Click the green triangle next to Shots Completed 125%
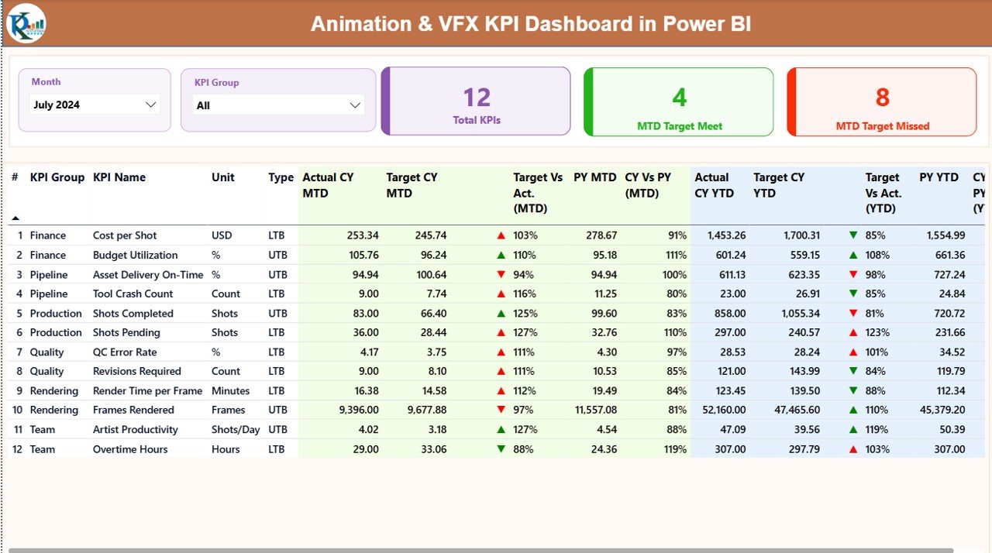The image size is (992, 553). [x=502, y=313]
